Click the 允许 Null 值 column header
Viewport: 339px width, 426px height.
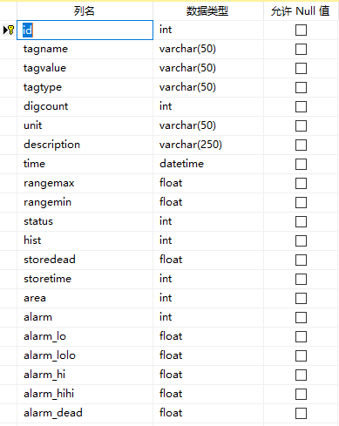click(x=301, y=11)
